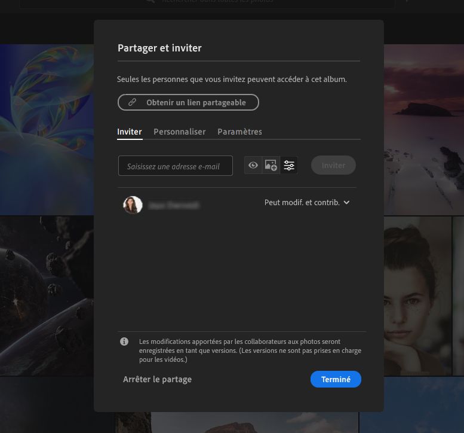Open the 'Peut modif. et contrib.' permission dropdown
464x433 pixels.
click(x=307, y=202)
